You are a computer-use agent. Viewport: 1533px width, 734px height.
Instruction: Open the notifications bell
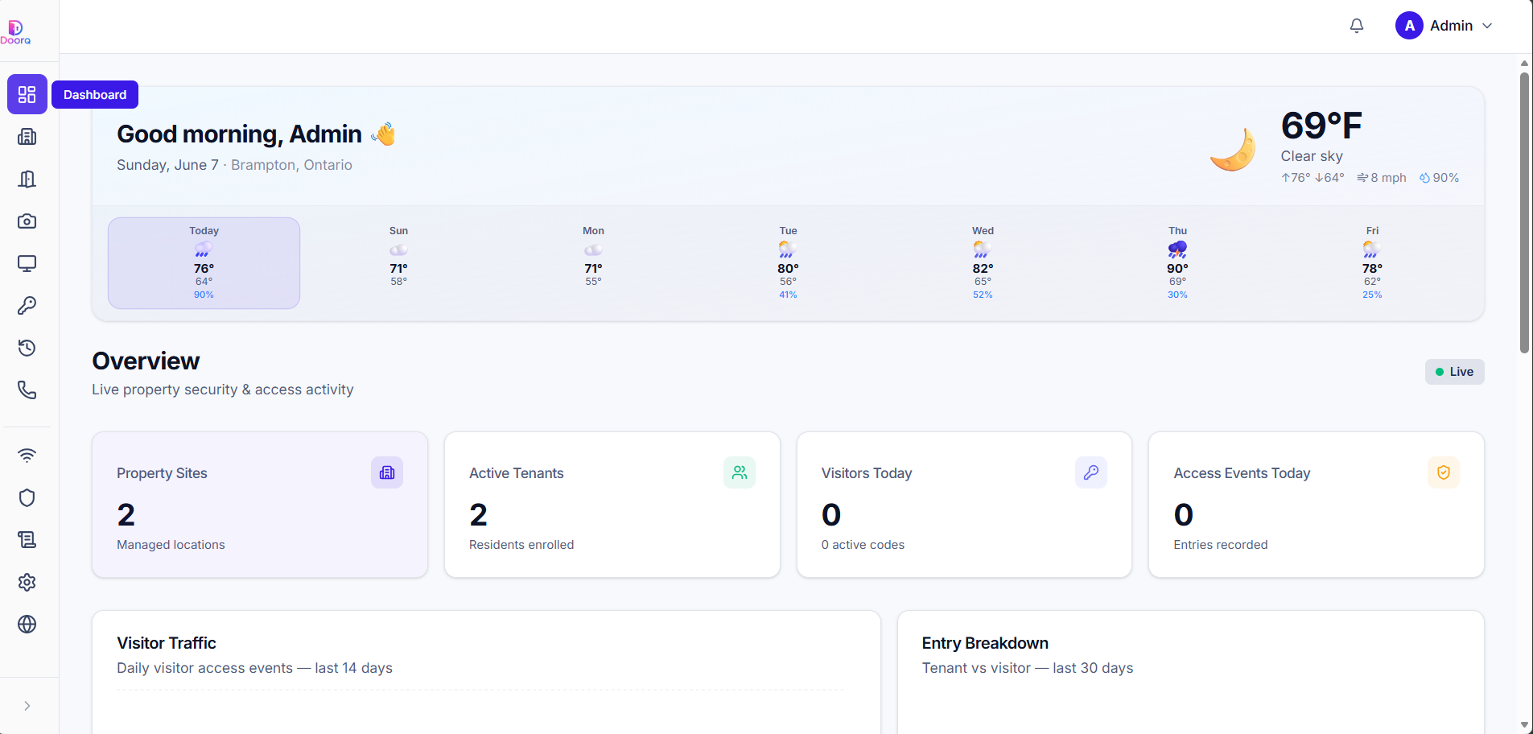[1357, 26]
